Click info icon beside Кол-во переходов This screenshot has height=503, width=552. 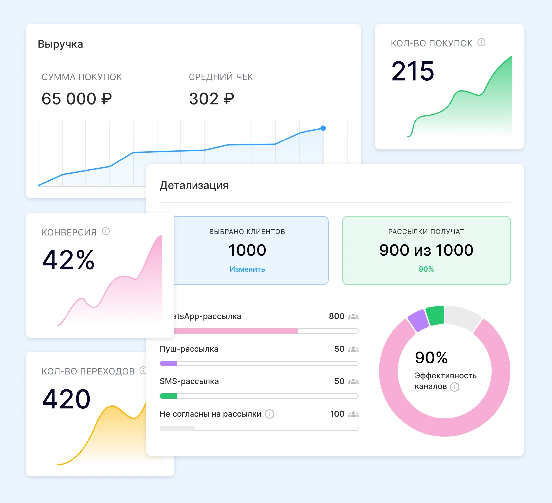(143, 370)
